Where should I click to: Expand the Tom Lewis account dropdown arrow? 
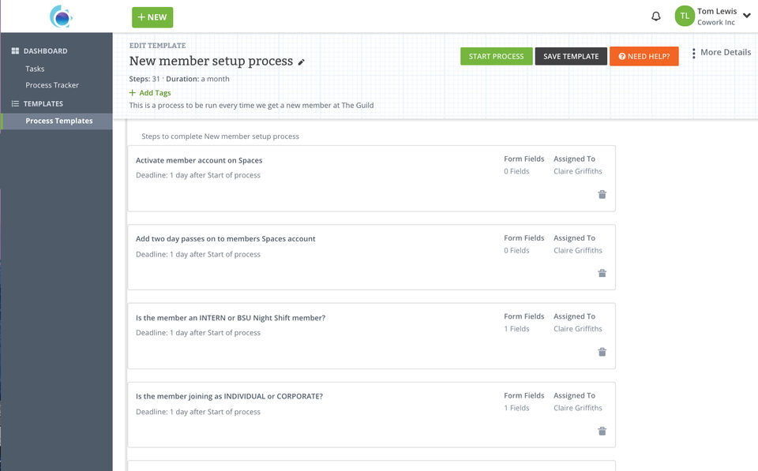[x=747, y=16]
